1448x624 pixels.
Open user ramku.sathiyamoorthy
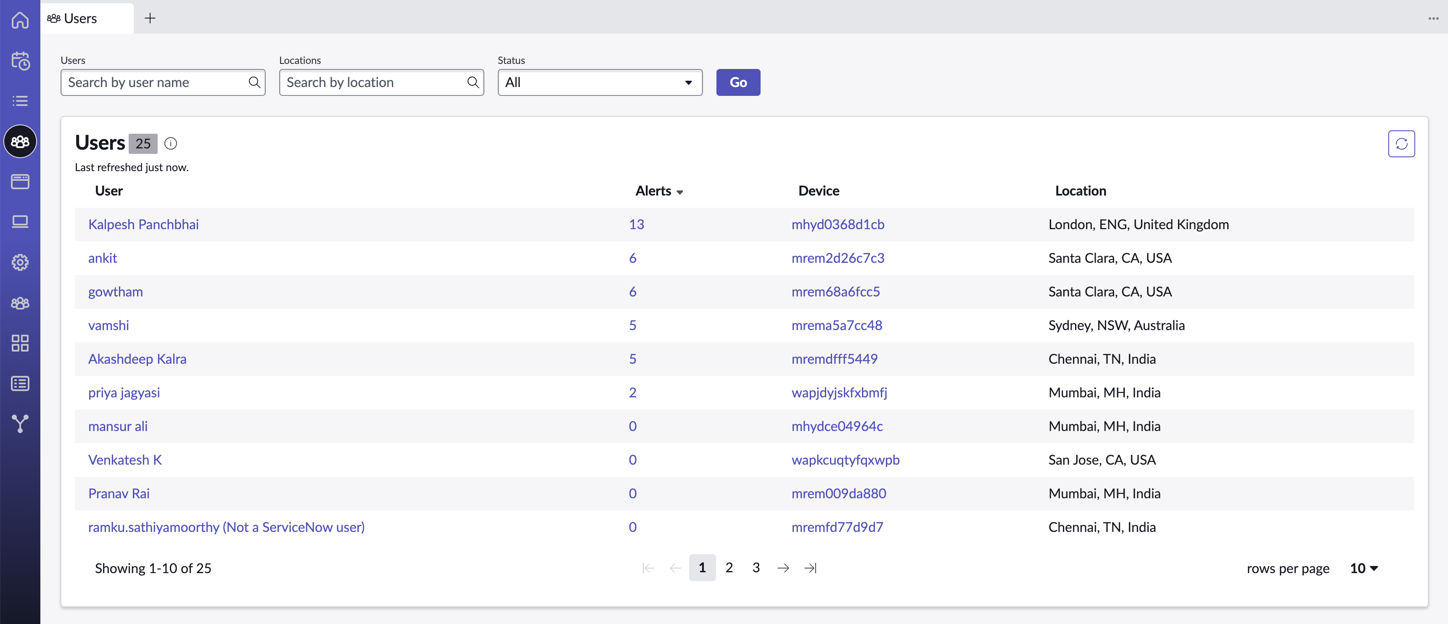(x=226, y=527)
